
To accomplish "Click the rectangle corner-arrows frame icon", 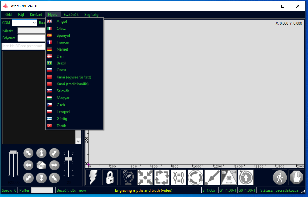I will [162, 177].
